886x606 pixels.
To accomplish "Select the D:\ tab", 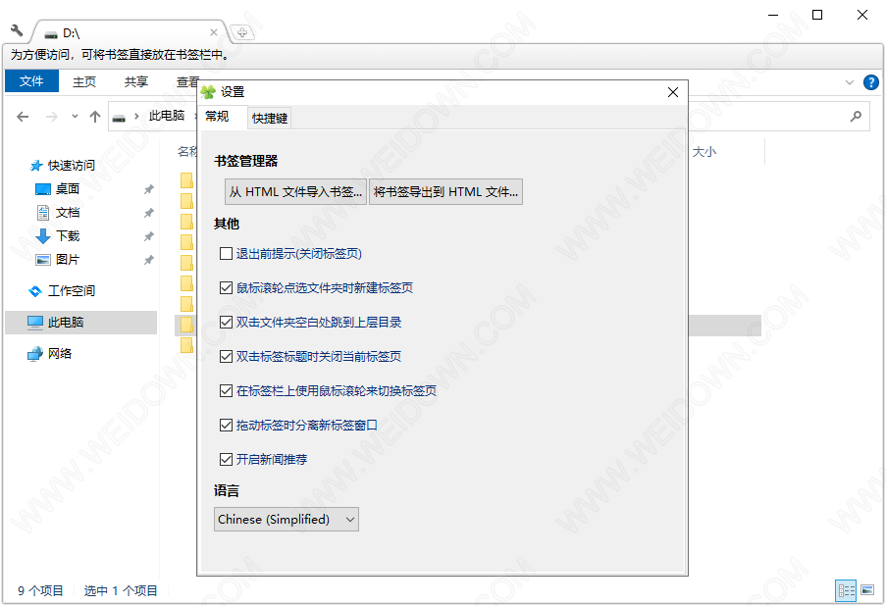I will tap(129, 32).
